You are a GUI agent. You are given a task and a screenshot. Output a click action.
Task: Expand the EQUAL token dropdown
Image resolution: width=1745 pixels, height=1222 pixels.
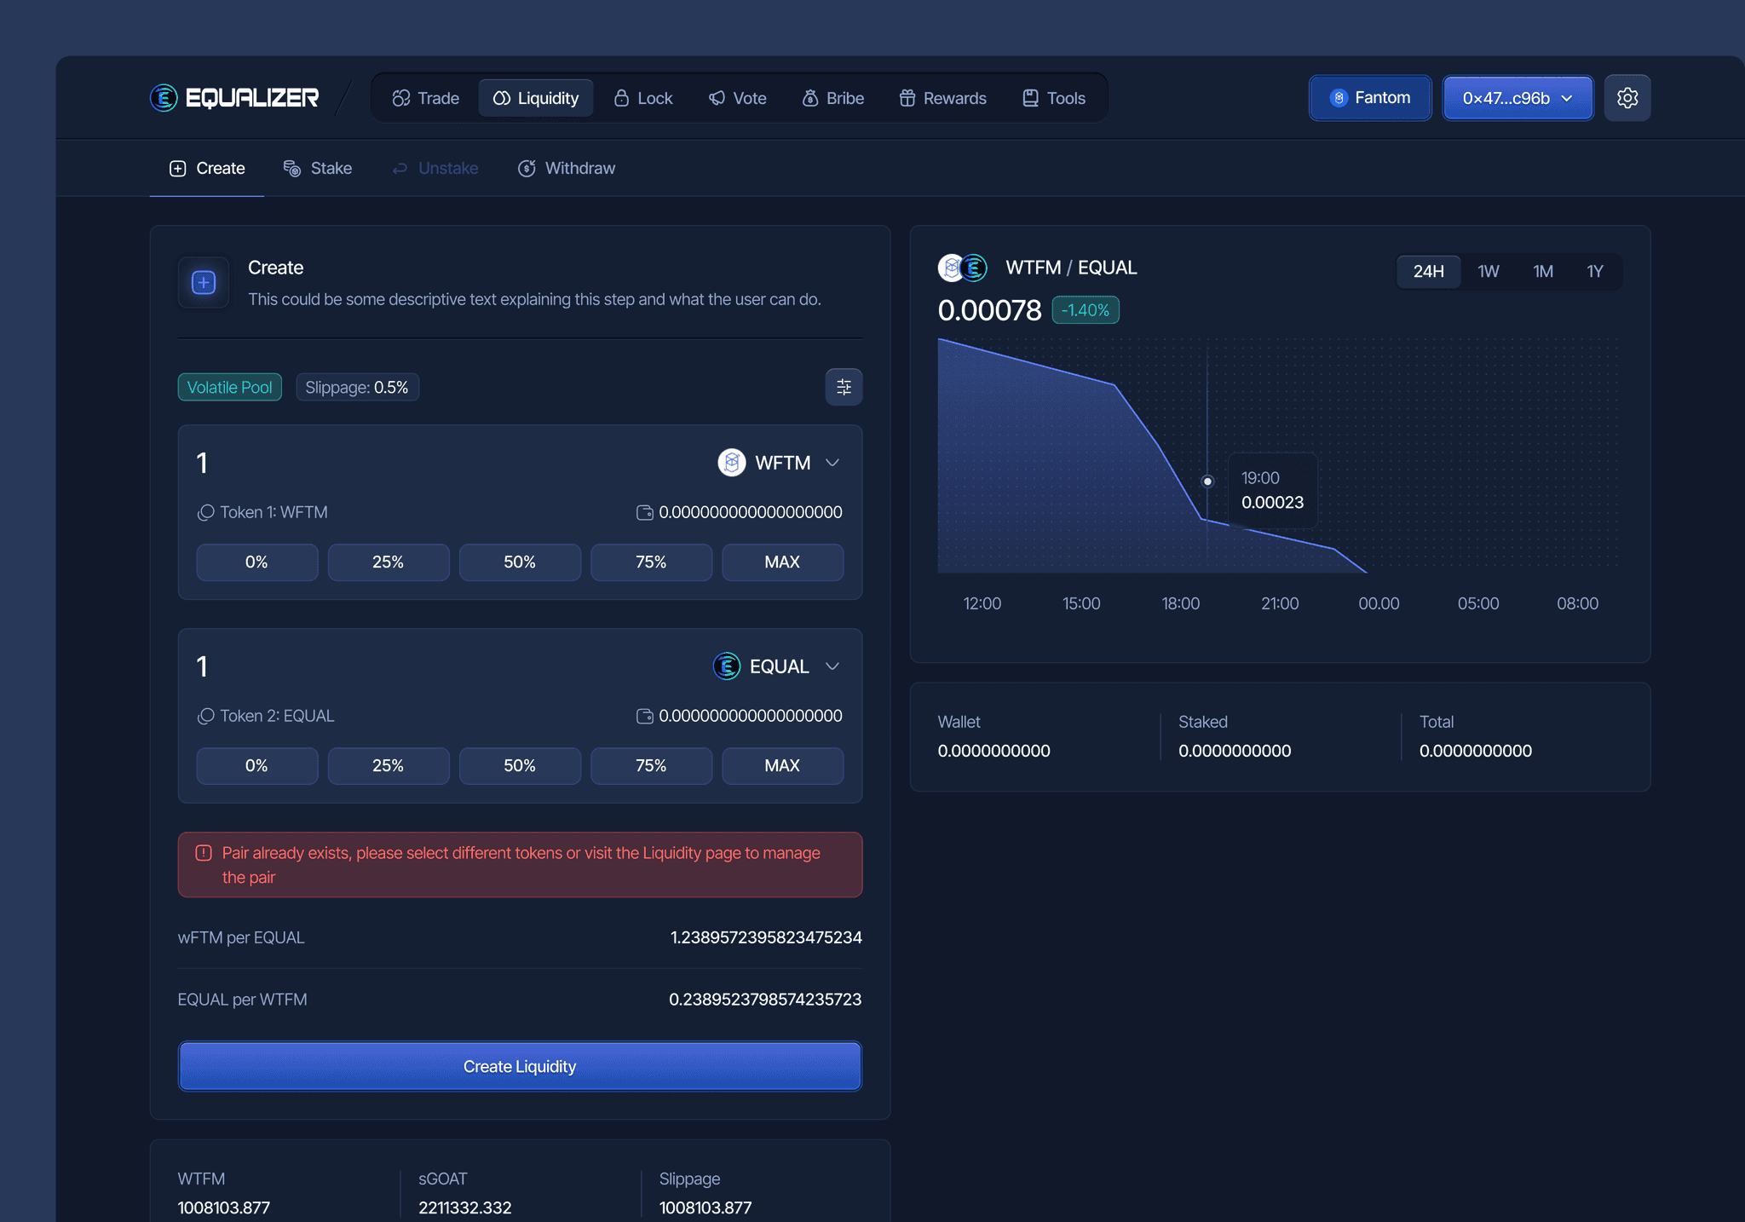pyautogui.click(x=832, y=666)
